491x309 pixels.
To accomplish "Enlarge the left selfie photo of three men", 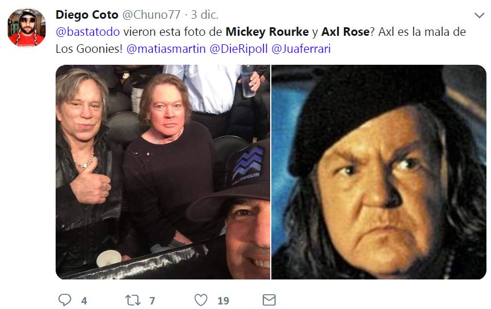I will (x=163, y=172).
